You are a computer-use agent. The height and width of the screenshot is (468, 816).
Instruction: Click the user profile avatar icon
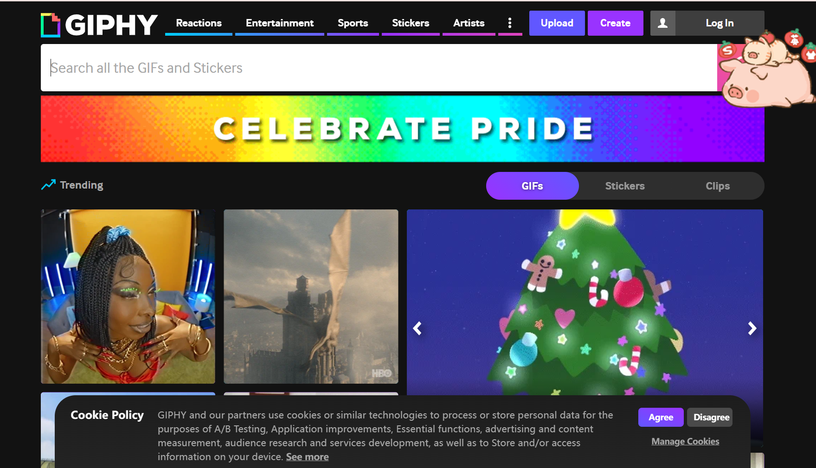(663, 23)
